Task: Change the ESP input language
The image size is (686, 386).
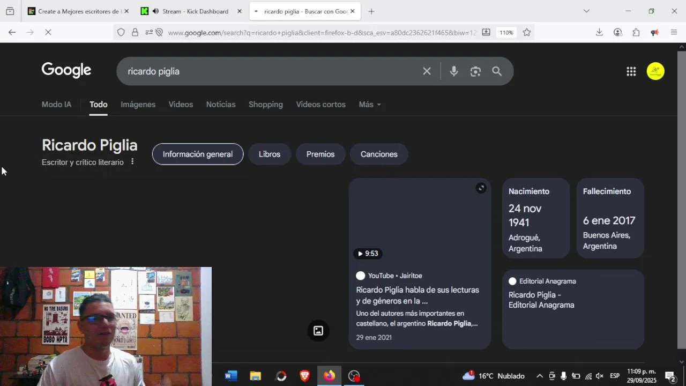Action: [x=615, y=376]
